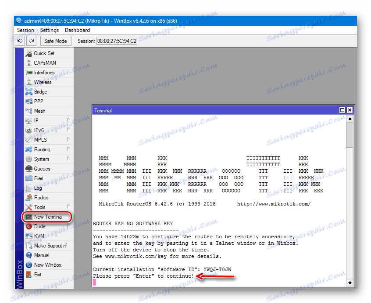Click the New Terminal screen icon
The width and height of the screenshot is (371, 303).
[x=29, y=217]
